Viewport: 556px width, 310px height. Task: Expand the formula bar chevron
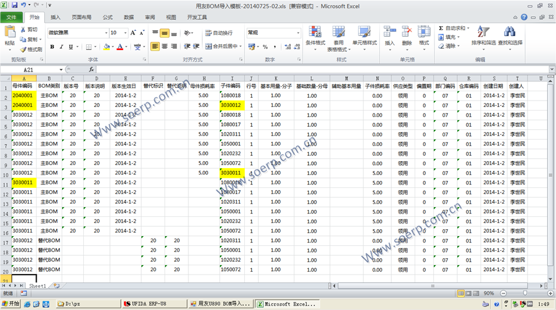point(552,70)
